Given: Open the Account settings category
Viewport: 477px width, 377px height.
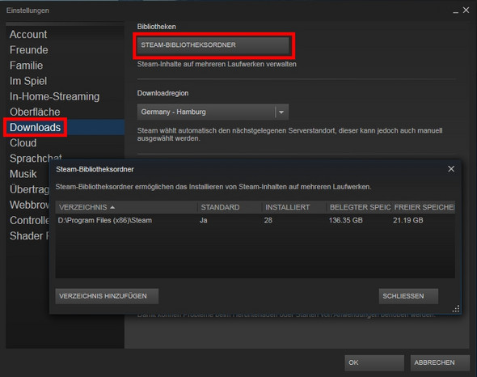Looking at the screenshot, I should [x=28, y=35].
